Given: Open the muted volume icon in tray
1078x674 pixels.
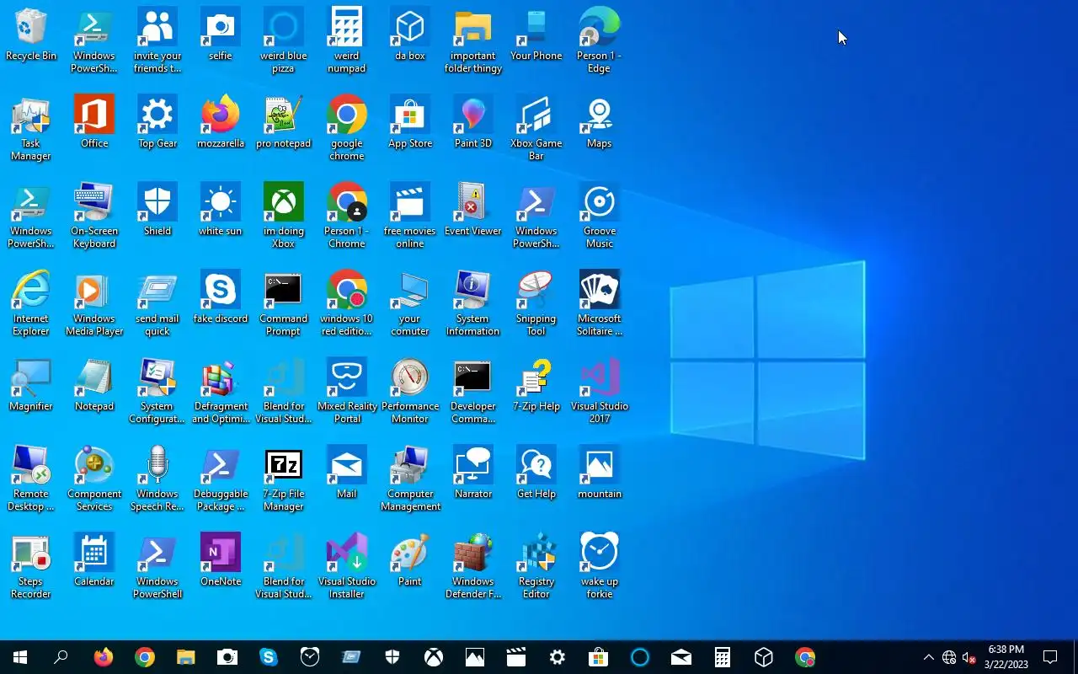Looking at the screenshot, I should tap(969, 657).
